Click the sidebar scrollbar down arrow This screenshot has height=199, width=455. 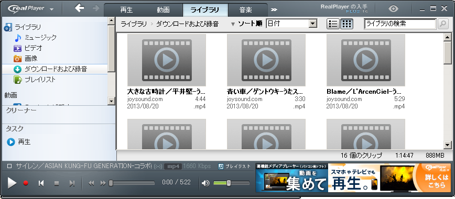tap(112, 101)
